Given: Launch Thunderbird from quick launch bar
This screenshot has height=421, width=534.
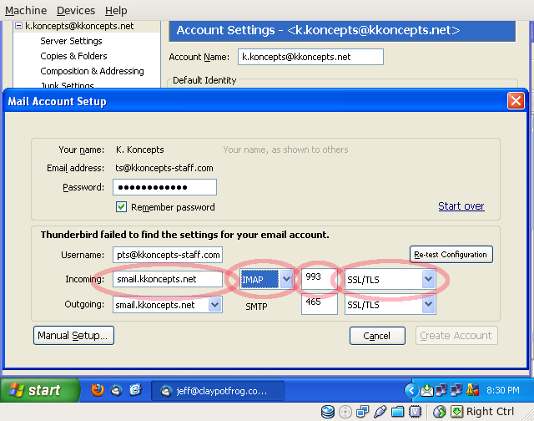Looking at the screenshot, I should (117, 390).
